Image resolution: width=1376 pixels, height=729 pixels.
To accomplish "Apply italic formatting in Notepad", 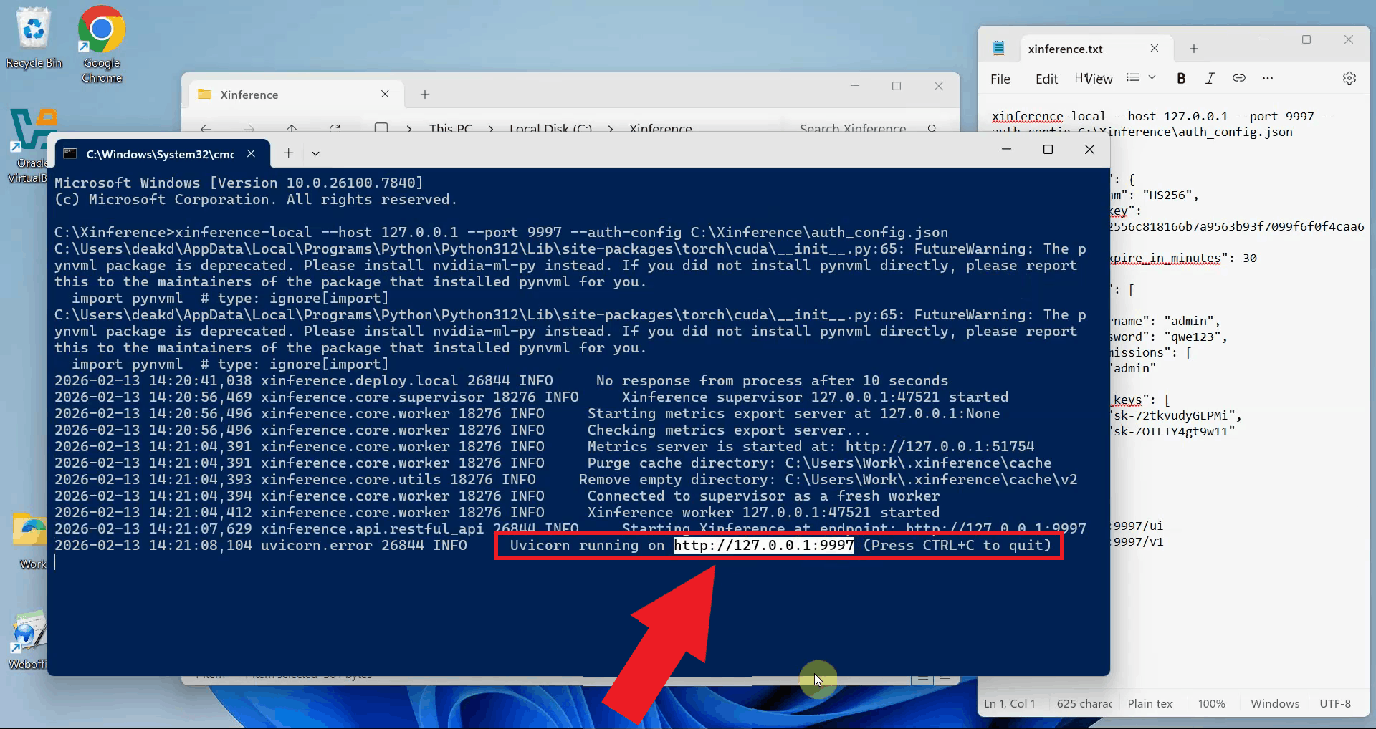I will tap(1210, 79).
